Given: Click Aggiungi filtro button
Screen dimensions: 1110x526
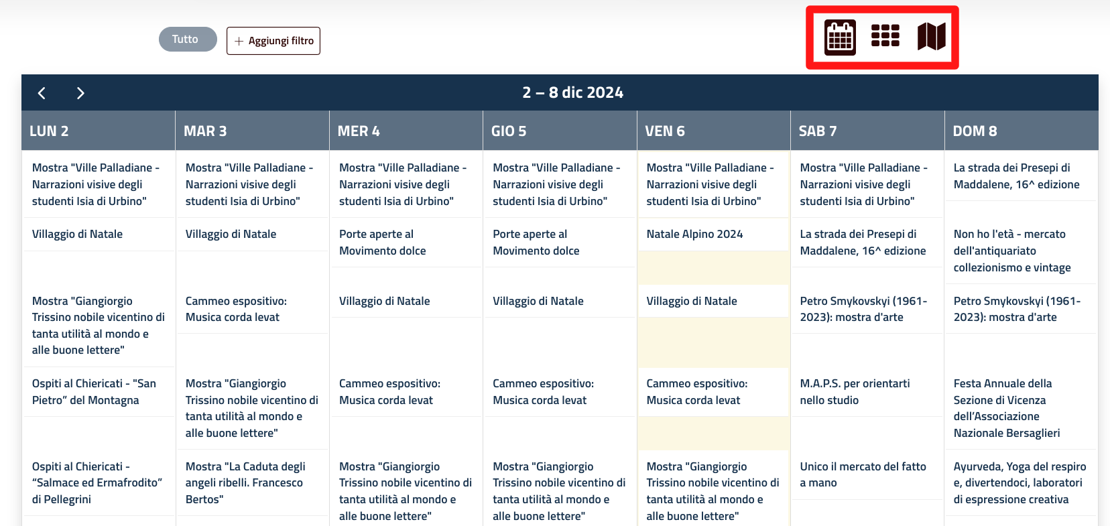Looking at the screenshot, I should pyautogui.click(x=273, y=41).
